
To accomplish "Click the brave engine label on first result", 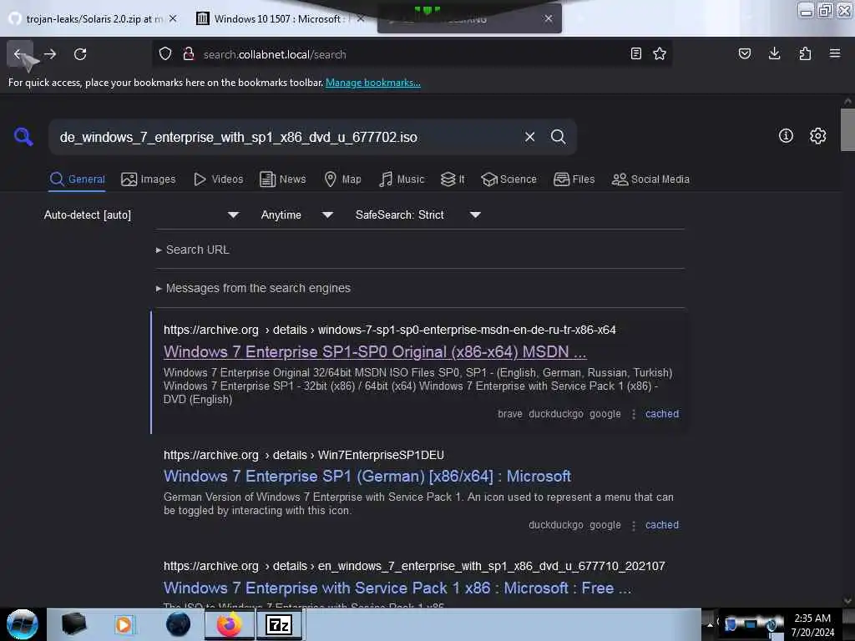I will click(x=510, y=414).
